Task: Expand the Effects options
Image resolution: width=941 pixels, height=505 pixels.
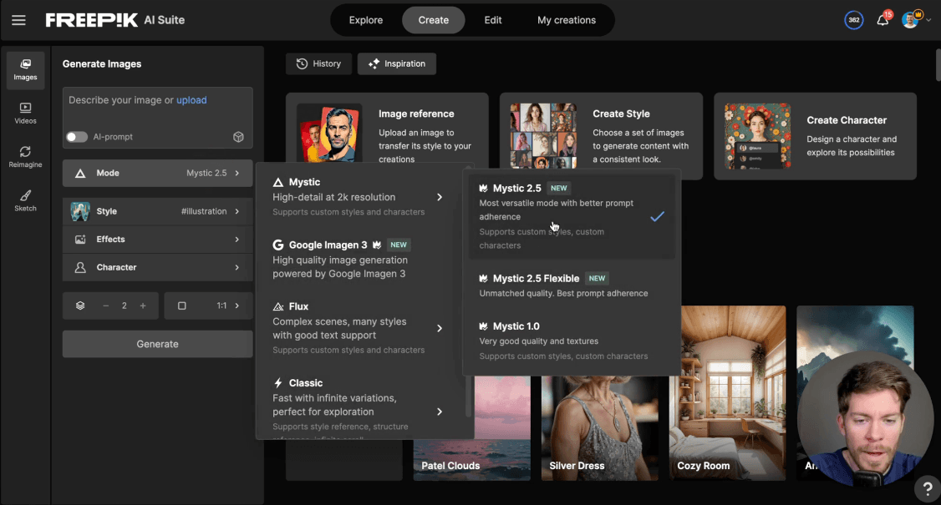Action: point(157,240)
